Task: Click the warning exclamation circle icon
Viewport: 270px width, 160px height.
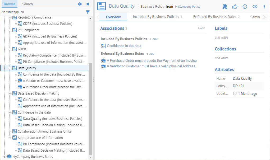Action: point(245,7)
